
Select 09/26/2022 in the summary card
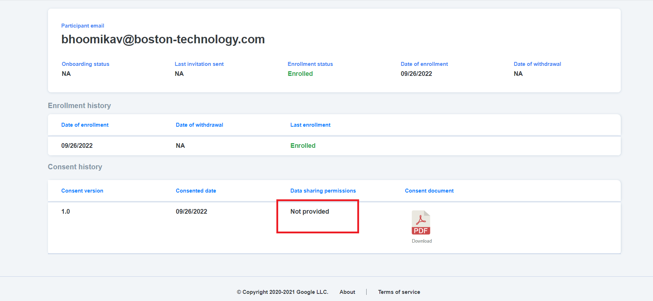pyautogui.click(x=416, y=74)
